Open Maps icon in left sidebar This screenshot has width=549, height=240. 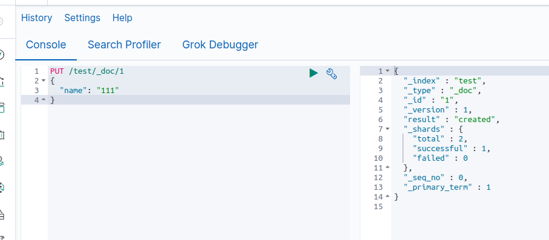click(x=2, y=161)
